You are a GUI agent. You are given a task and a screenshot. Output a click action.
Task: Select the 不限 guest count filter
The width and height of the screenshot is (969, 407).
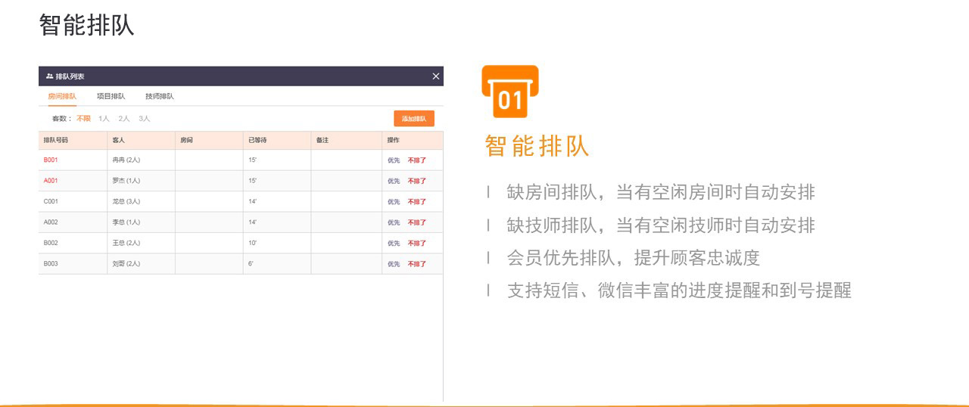point(83,119)
